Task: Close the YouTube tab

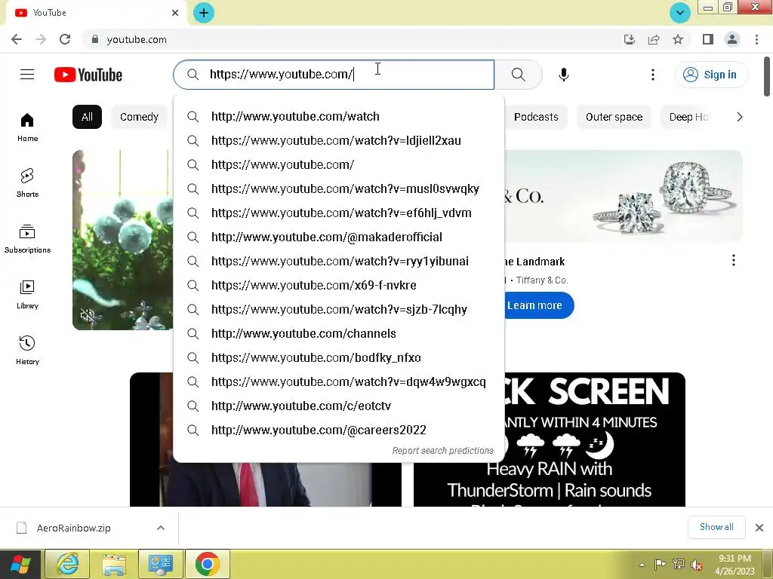Action: tap(175, 13)
